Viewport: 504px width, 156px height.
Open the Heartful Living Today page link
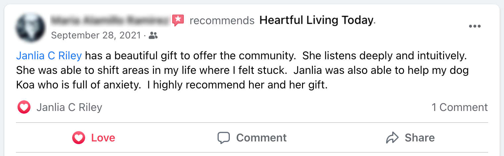(x=316, y=21)
